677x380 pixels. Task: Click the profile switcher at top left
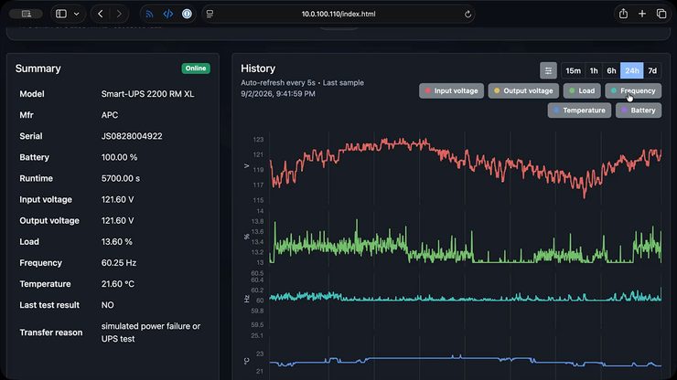point(26,14)
